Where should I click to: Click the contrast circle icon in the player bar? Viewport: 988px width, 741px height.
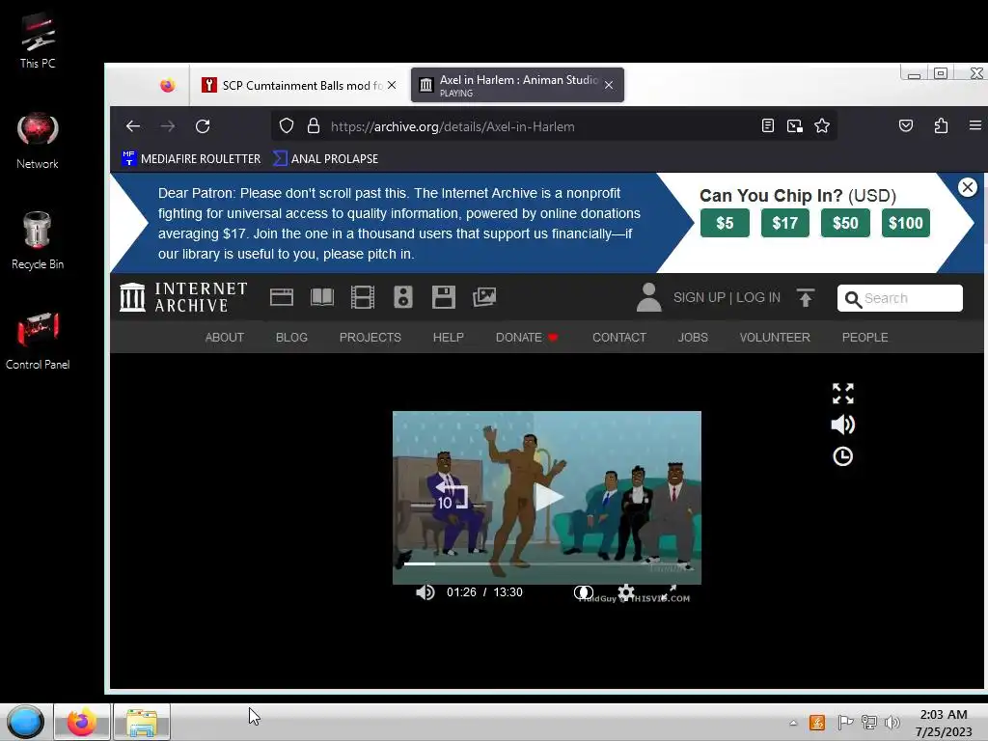[584, 592]
